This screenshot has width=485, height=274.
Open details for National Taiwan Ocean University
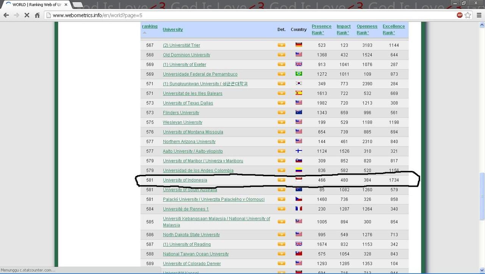coord(281,254)
